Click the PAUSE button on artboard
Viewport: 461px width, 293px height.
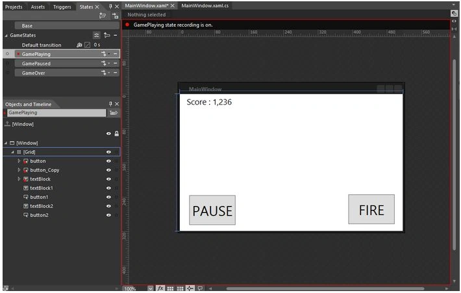[x=212, y=210]
